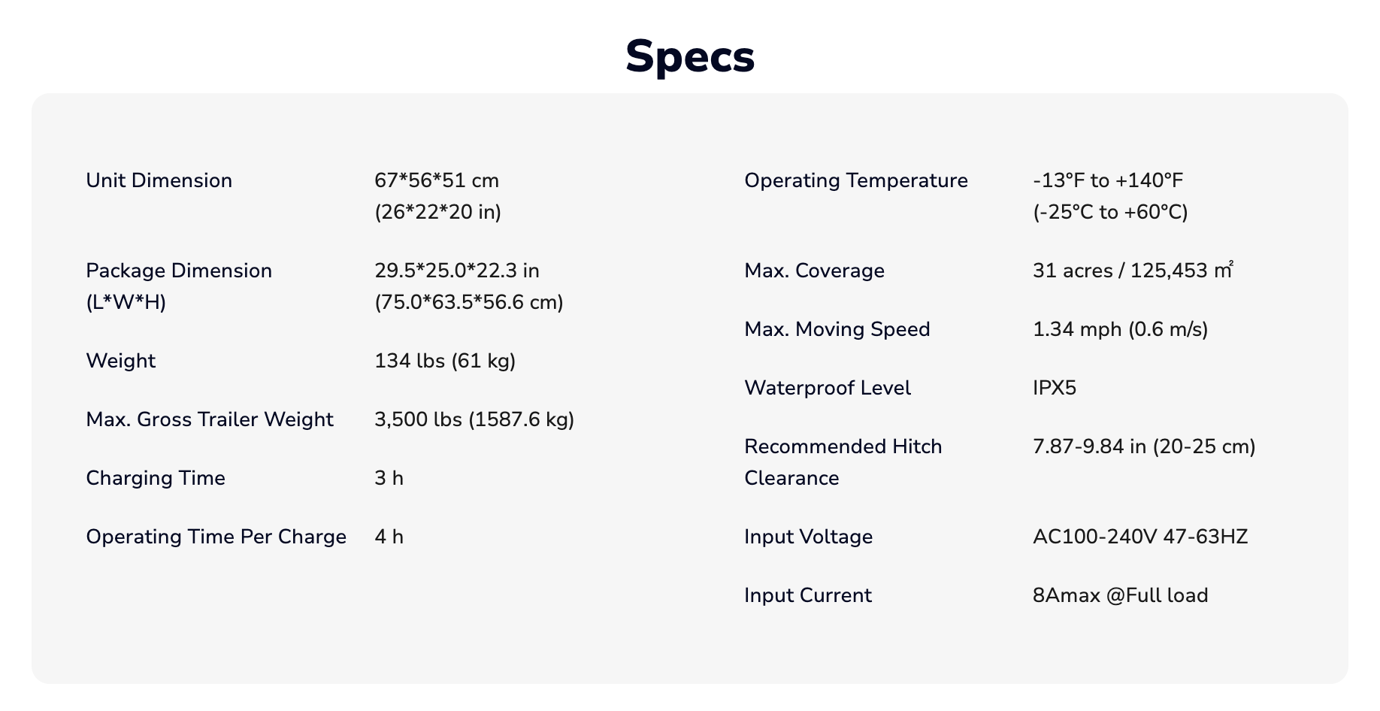Click the Unit Dimension label
This screenshot has height=711, width=1380.
pos(159,180)
